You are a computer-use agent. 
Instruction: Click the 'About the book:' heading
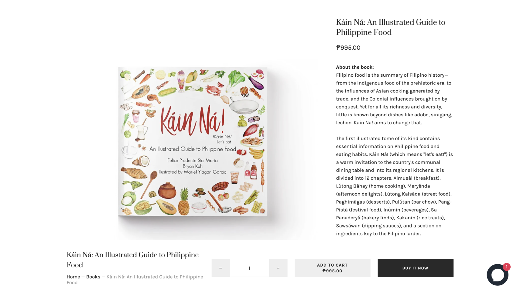[355, 67]
